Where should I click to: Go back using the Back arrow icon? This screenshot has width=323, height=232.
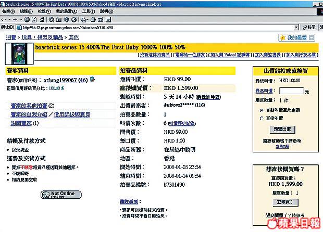pyautogui.click(x=4, y=20)
